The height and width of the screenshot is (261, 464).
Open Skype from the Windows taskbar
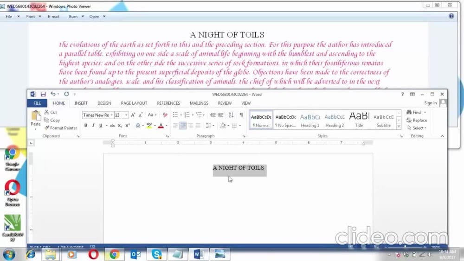[x=156, y=254]
